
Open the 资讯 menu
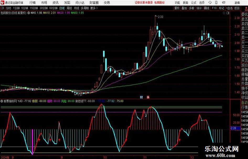[x=56, y=3]
